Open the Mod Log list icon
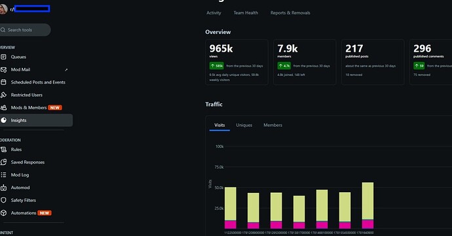452x236 pixels. 3,175
